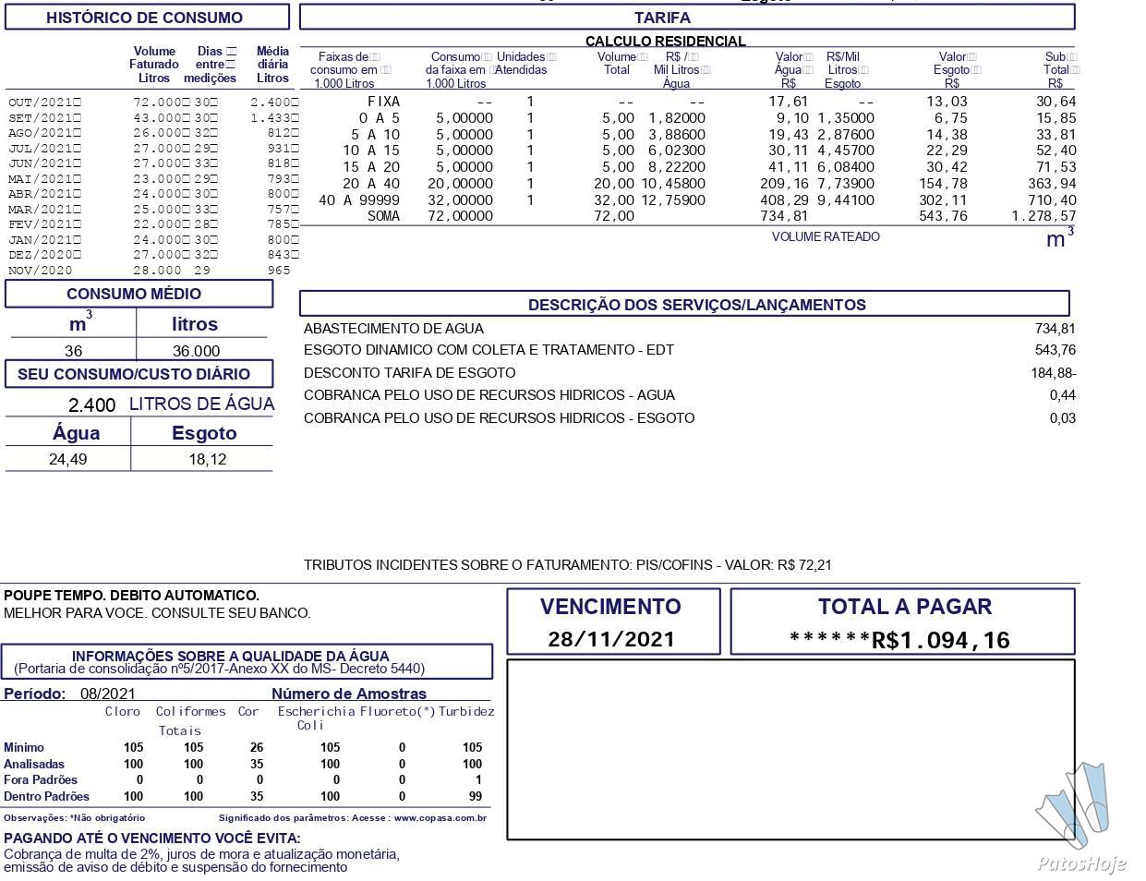Select the Informações sobre a Qualidade da Água box
The width and height of the screenshot is (1146, 881).
[x=247, y=662]
